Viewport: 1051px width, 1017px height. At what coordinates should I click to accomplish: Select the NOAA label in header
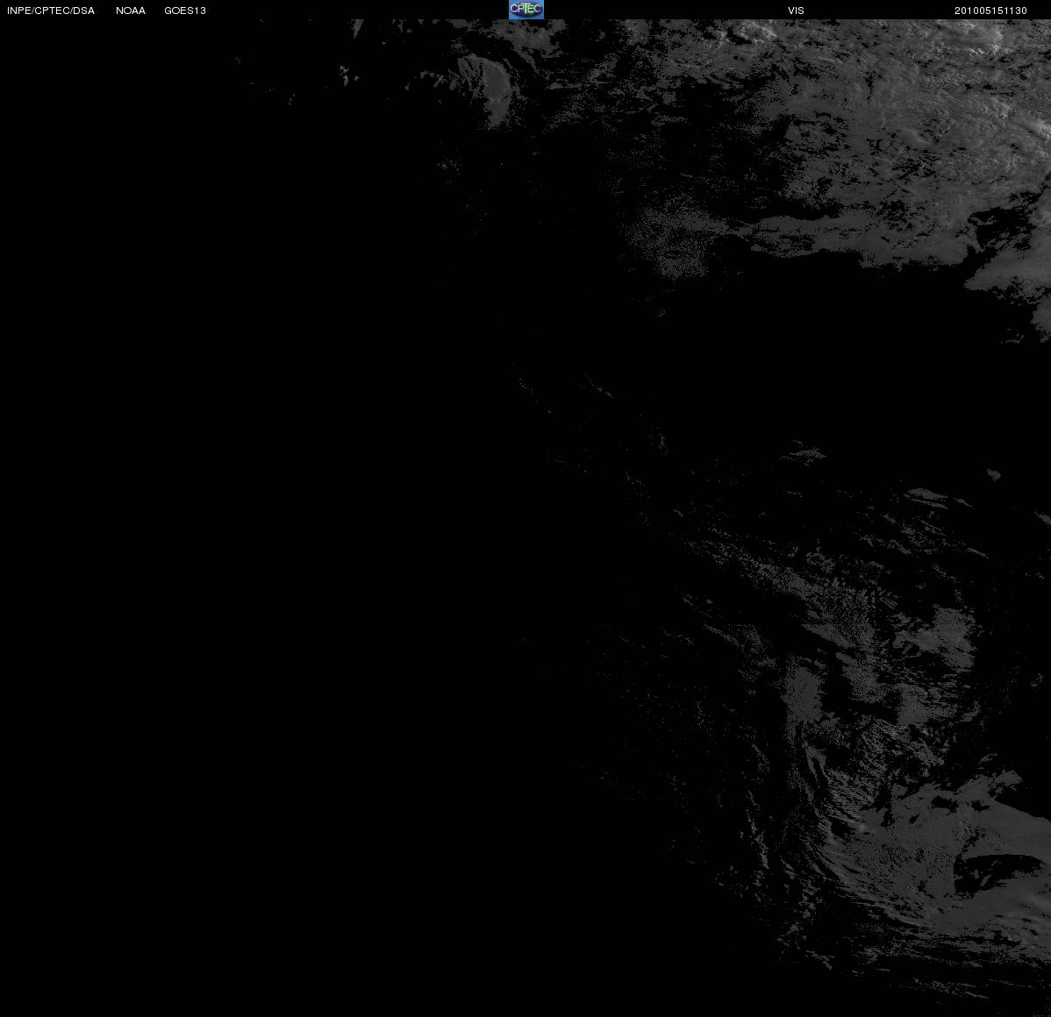(131, 11)
